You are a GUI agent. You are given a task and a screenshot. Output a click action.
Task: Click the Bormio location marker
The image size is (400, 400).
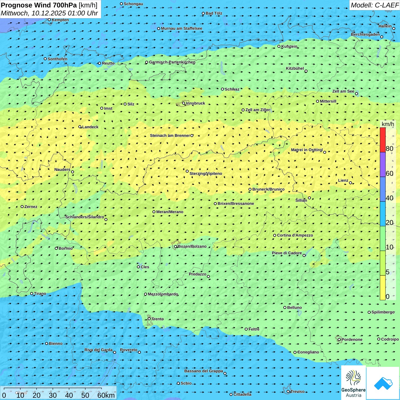[56, 248]
